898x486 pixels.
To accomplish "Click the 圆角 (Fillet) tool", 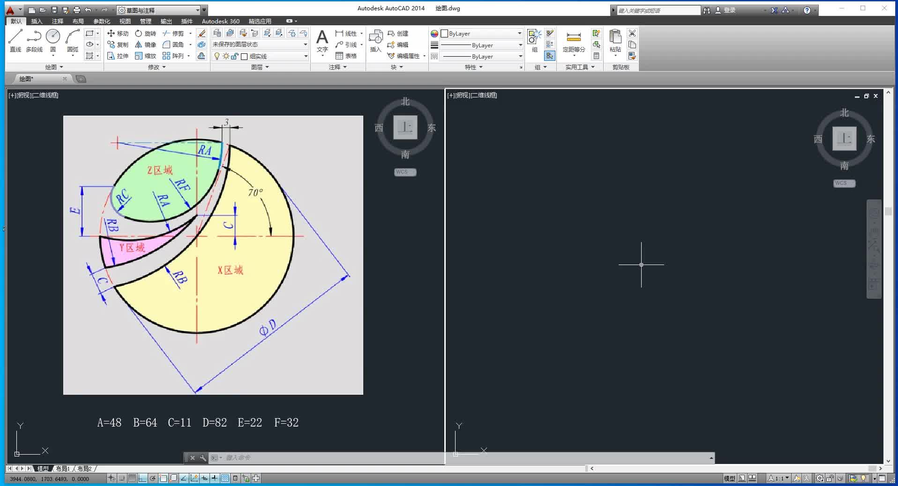I will point(173,44).
